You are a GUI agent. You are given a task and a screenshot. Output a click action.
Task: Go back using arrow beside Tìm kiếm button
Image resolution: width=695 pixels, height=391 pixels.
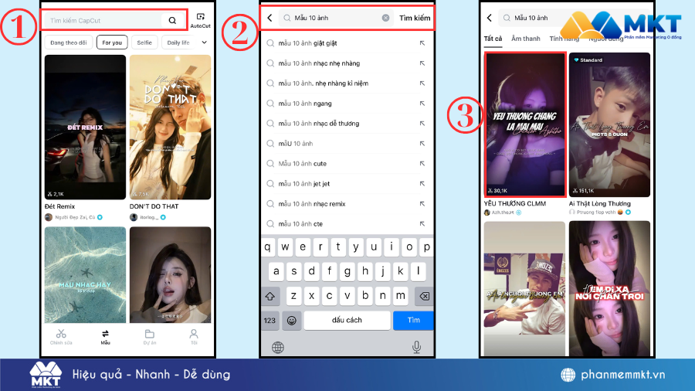tap(270, 18)
